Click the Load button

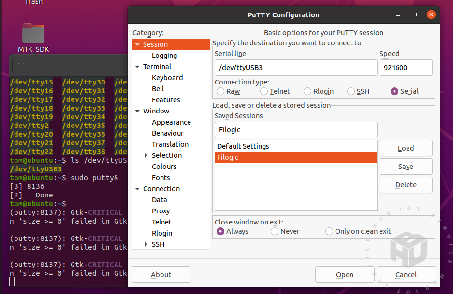[x=406, y=148]
